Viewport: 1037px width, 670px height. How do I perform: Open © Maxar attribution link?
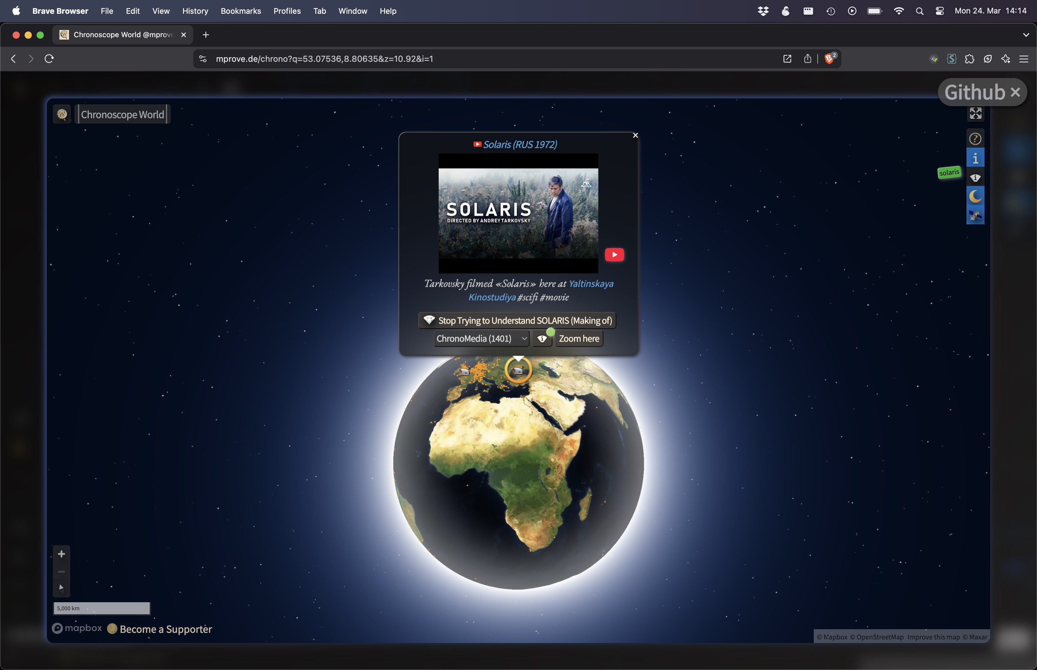[974, 637]
